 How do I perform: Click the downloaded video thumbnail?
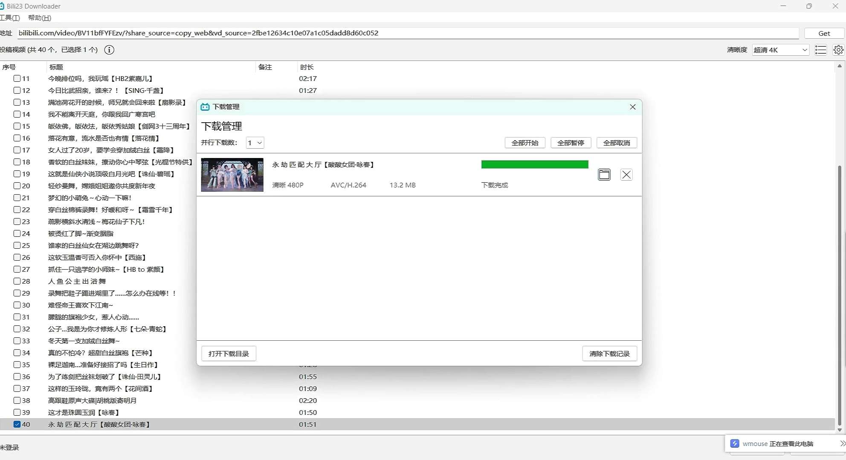point(232,175)
